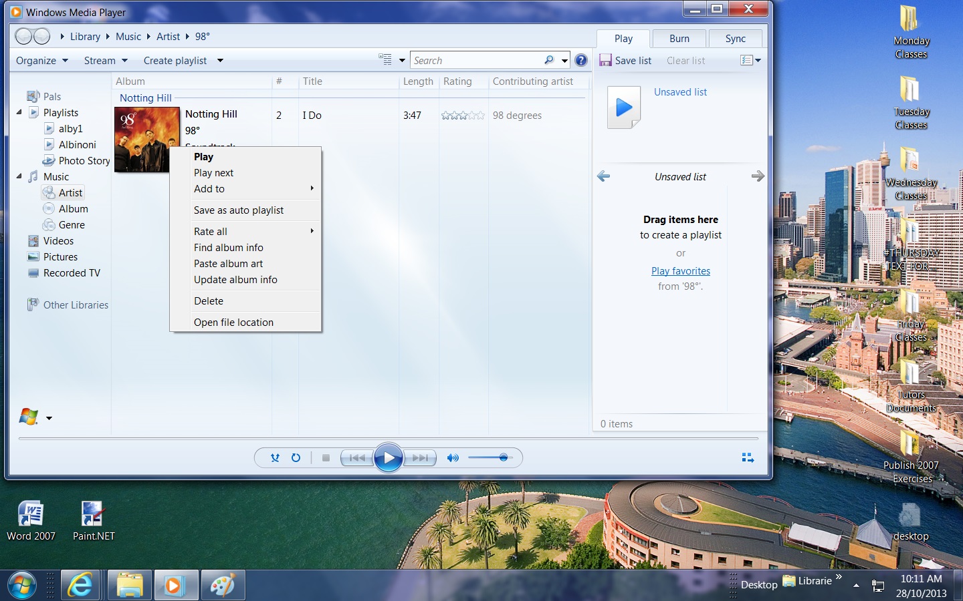This screenshot has height=601, width=963.
Task: Click Music in the breadcrumb
Action: (x=128, y=37)
